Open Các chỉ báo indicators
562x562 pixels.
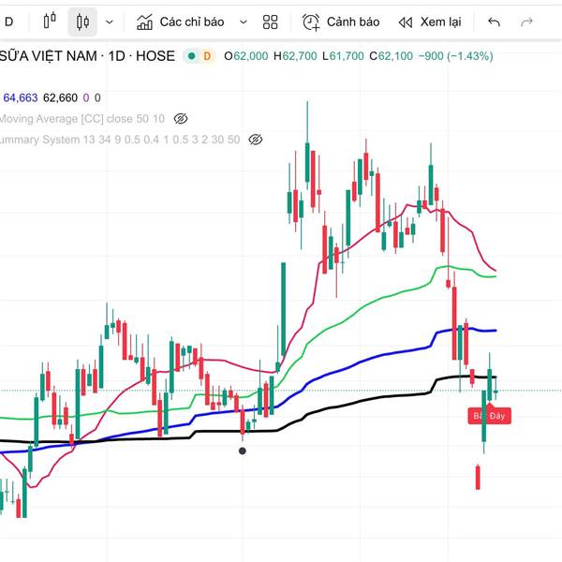(x=180, y=22)
